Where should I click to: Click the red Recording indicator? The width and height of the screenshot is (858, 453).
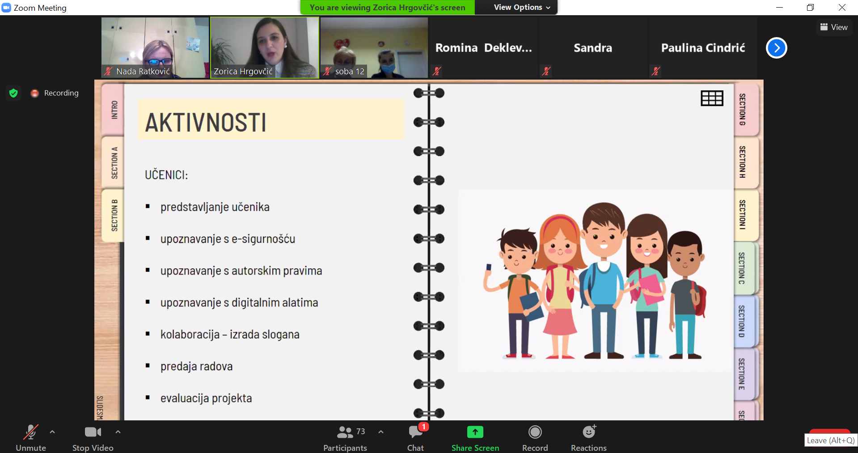[x=55, y=93]
